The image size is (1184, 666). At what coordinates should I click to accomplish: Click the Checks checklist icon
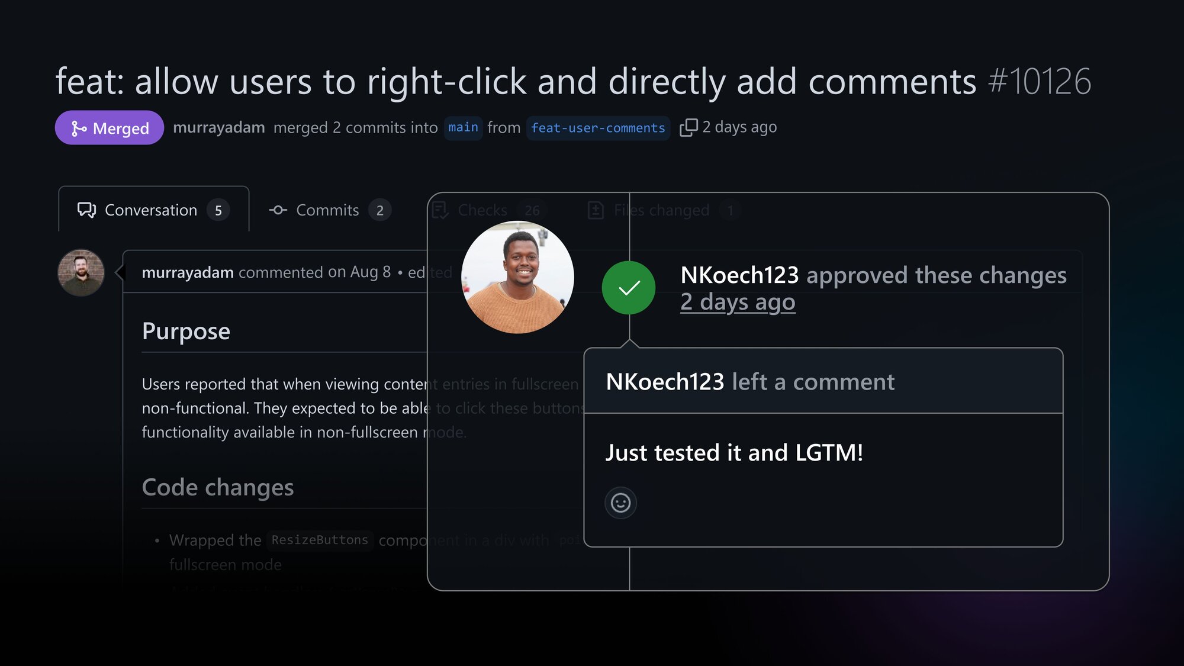click(440, 210)
